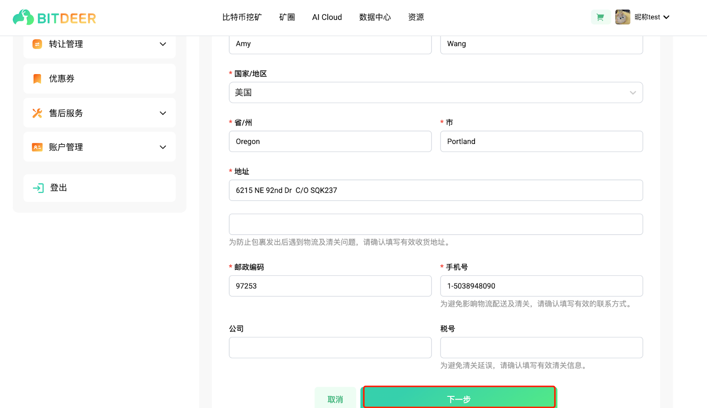The height and width of the screenshot is (408, 707).
Task: Click the 手机号 field with 1-5038948090
Action: pos(541,286)
